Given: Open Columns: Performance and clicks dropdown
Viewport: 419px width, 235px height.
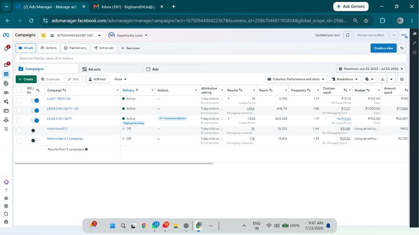Looking at the screenshot, I should 296,79.
